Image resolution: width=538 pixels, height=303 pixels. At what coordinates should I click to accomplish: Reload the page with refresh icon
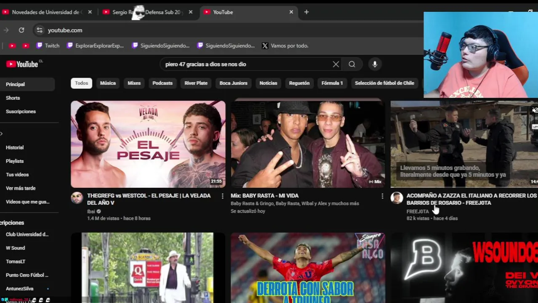(21, 30)
